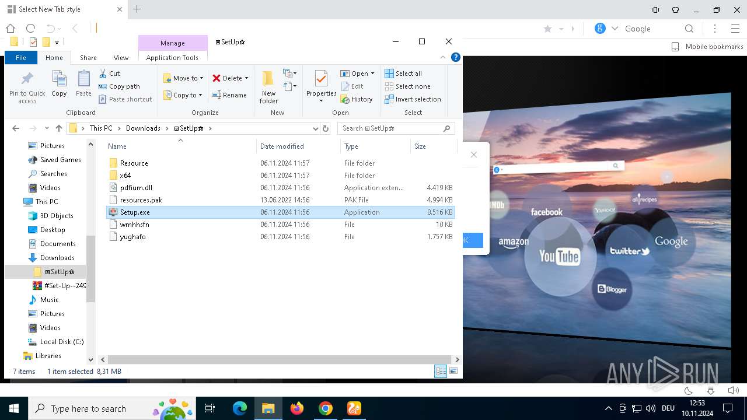This screenshot has height=420, width=747.
Task: Switch to the Share ribbon tab
Action: (x=88, y=57)
